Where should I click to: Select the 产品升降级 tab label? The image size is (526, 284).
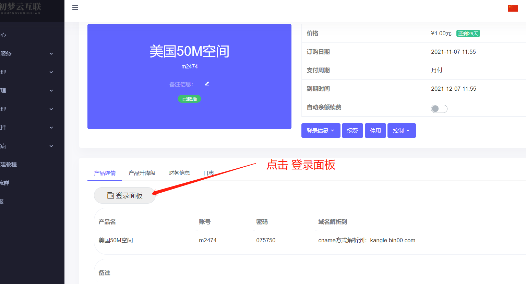(142, 173)
